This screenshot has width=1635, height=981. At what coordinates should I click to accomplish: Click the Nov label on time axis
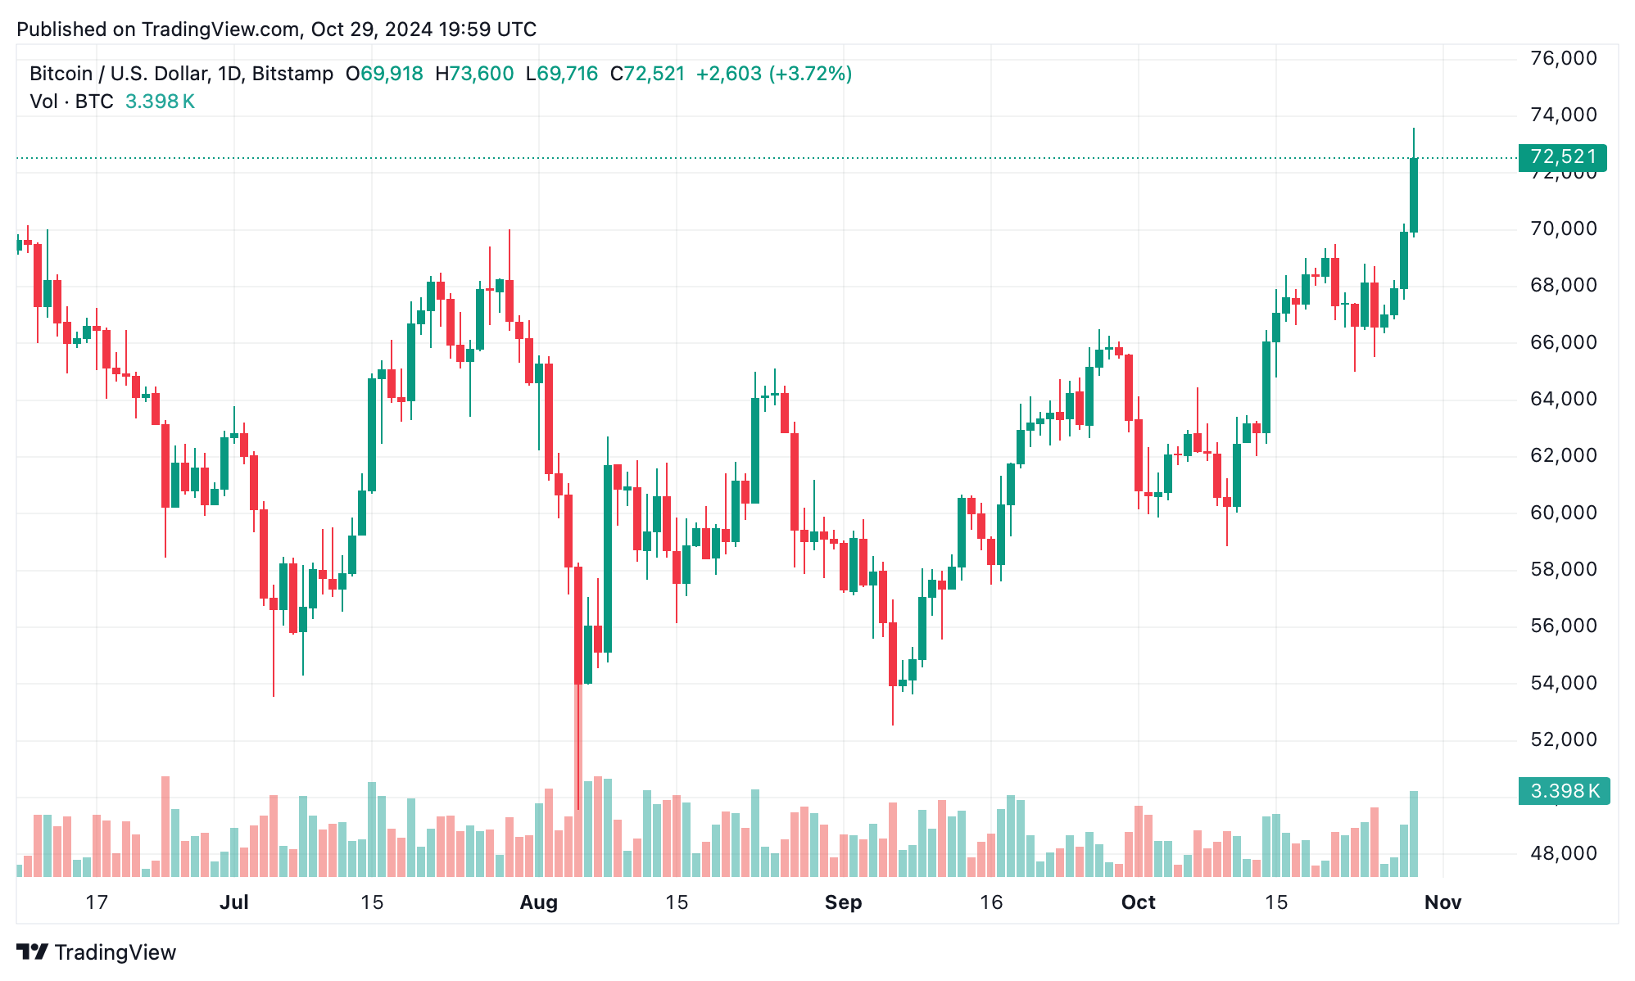[1443, 902]
